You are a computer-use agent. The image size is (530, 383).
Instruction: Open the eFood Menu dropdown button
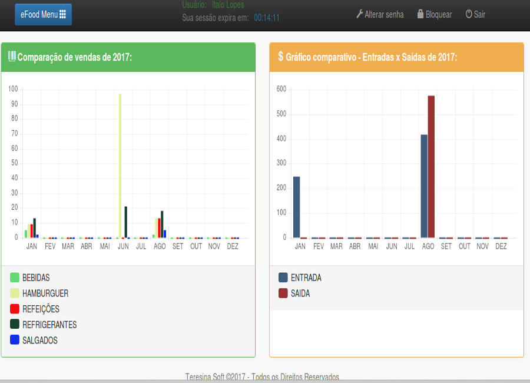click(43, 14)
